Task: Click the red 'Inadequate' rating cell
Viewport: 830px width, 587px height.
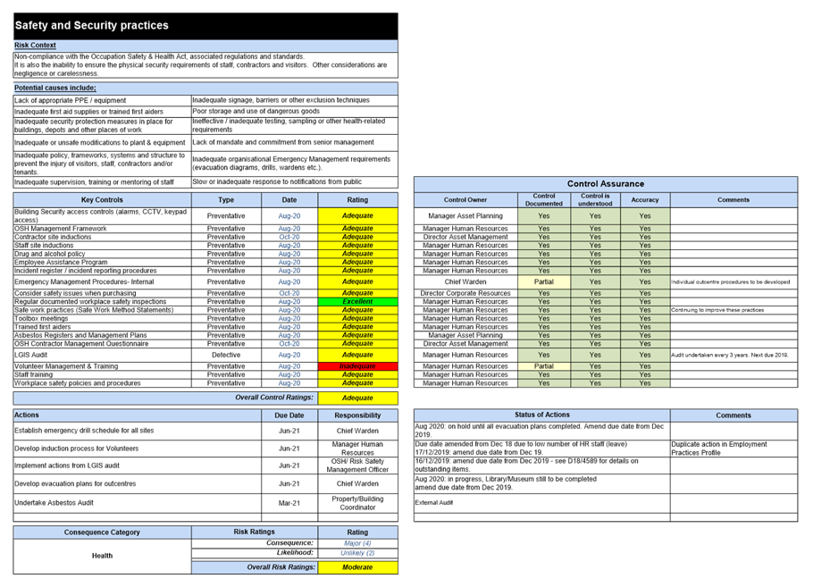Action: point(357,366)
